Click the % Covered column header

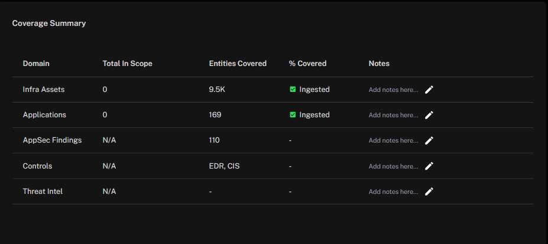tap(307, 64)
